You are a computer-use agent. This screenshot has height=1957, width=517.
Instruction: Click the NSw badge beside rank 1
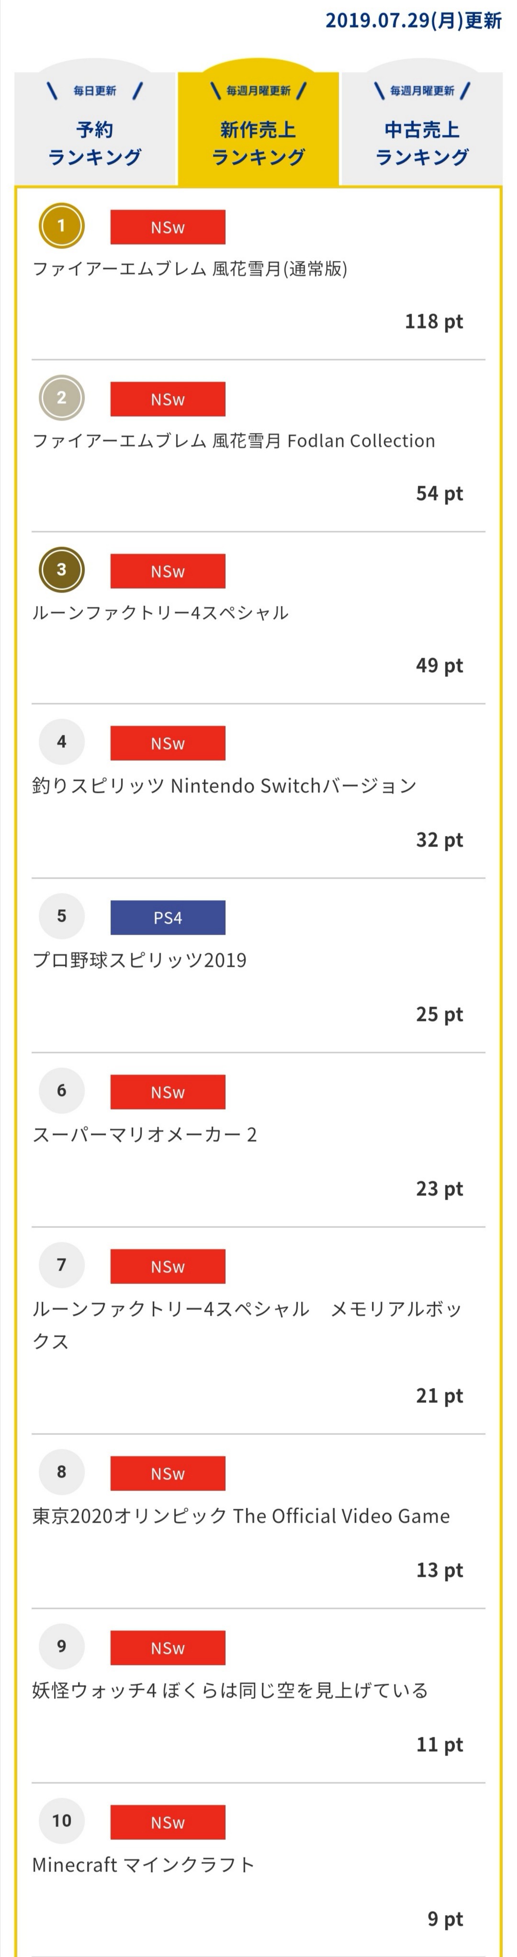[168, 227]
